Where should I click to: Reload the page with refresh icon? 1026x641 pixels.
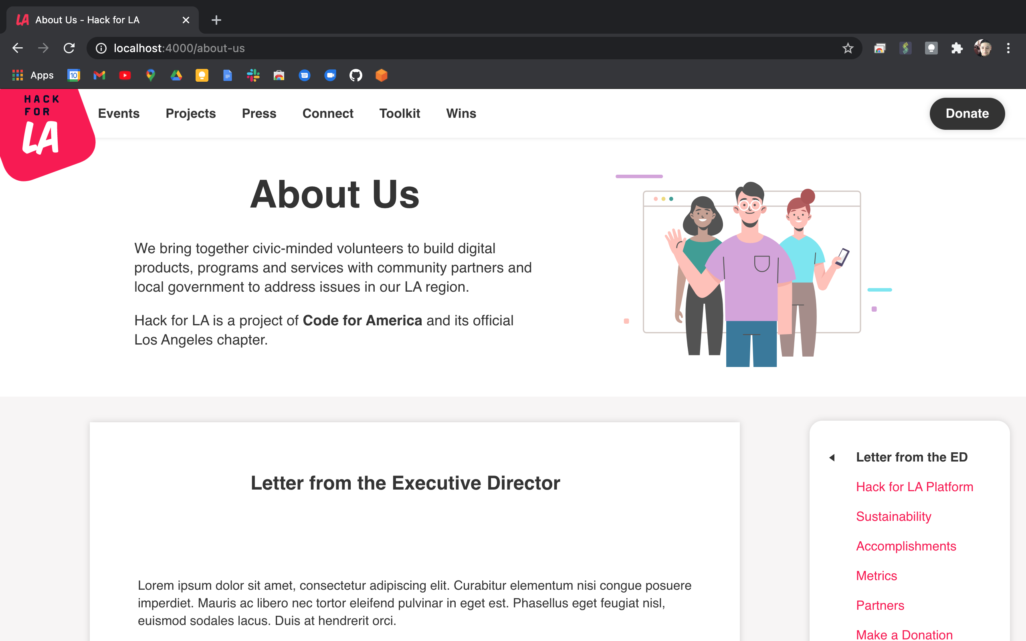tap(69, 48)
